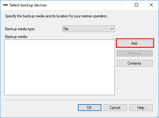Click inside the empty Backup media list

(x=60, y=67)
